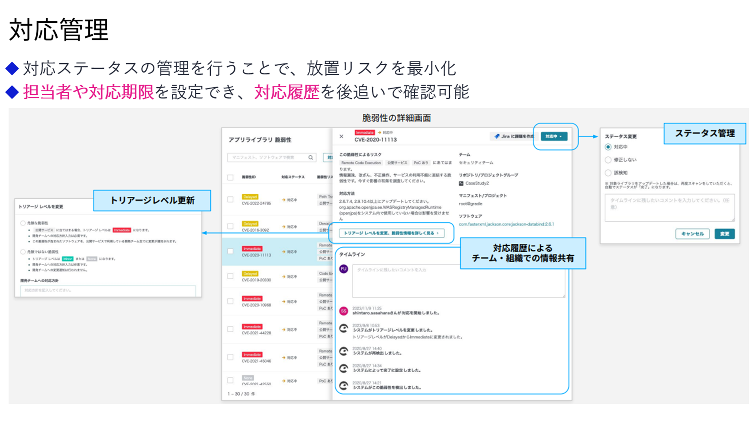This screenshot has width=756, height=432.
Task: Select the 危険な脆弱性 triage option
Action: 23,223
